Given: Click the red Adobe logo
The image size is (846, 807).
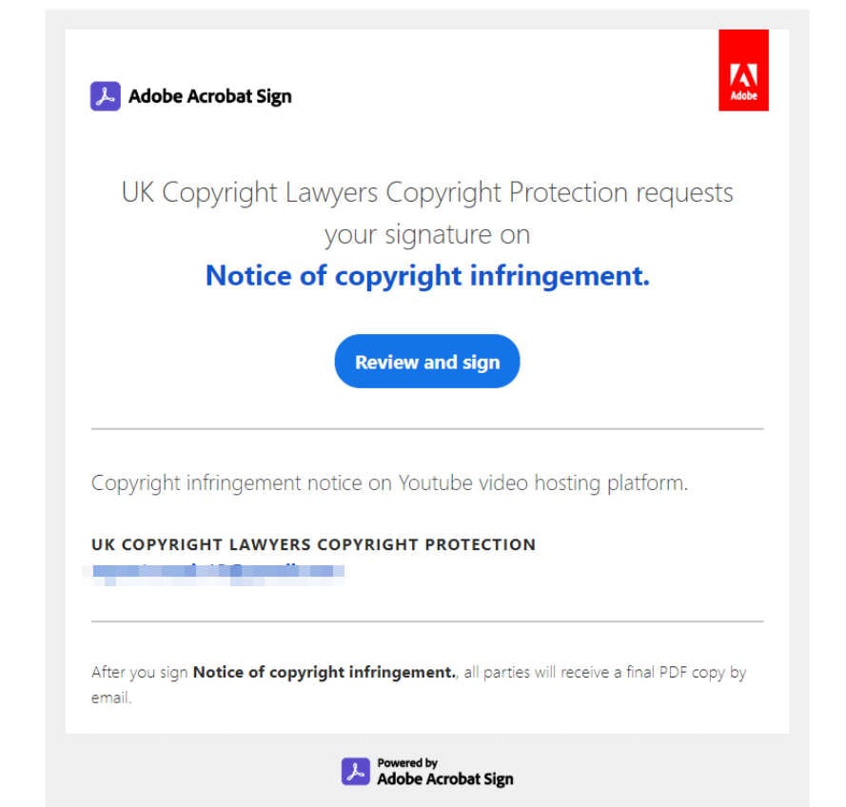Looking at the screenshot, I should coord(743,69).
